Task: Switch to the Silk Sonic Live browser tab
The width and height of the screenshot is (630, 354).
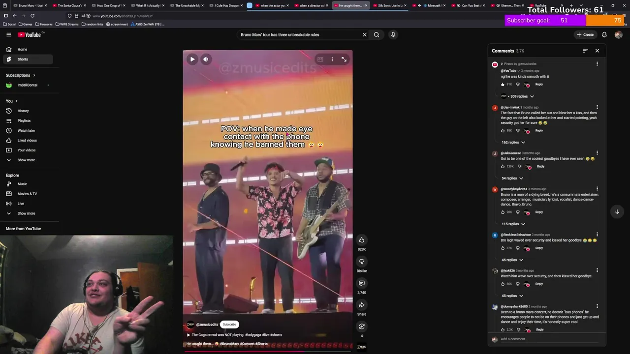Action: pos(389,5)
